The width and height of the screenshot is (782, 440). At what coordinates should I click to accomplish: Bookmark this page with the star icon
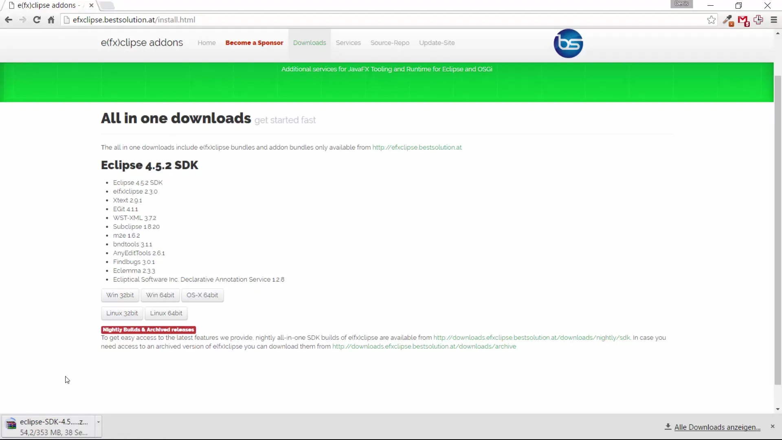click(711, 20)
